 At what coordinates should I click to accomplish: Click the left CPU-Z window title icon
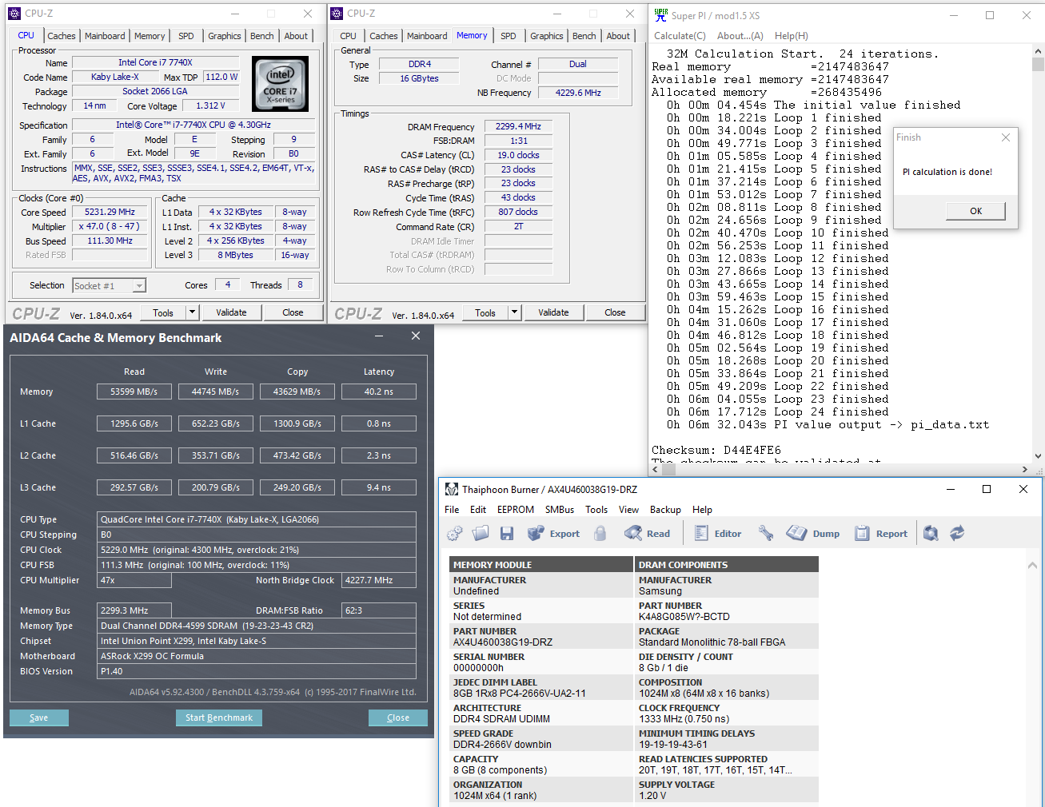14,14
